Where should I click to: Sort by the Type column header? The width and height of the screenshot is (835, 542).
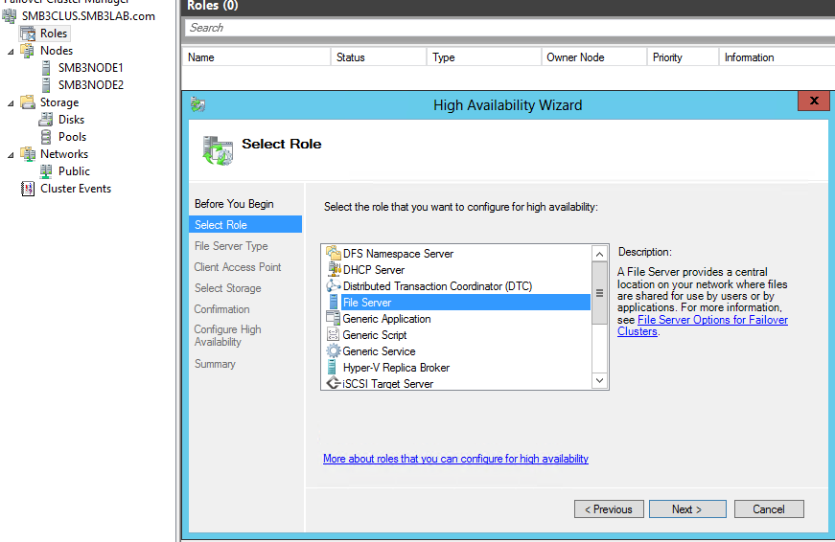click(484, 57)
